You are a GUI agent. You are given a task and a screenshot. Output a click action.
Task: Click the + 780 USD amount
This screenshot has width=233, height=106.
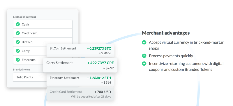103,92
